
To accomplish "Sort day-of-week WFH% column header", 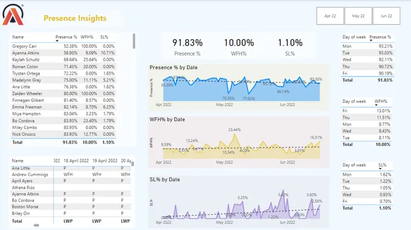I will point(381,101).
